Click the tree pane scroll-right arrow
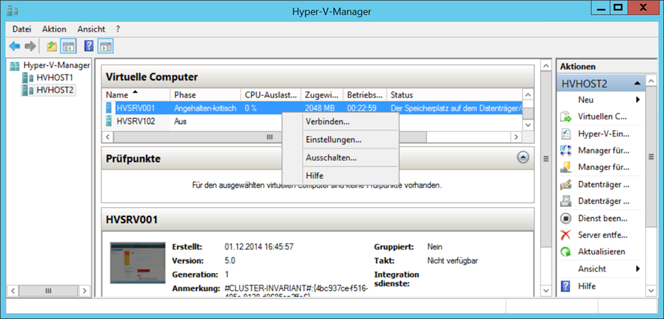This screenshot has height=319, width=664. [85, 290]
